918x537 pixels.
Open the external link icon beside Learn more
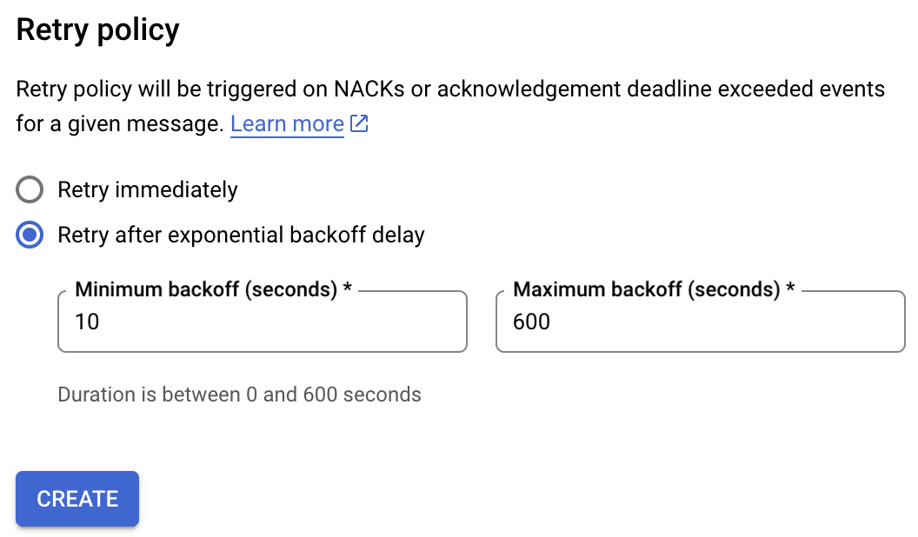pos(359,123)
